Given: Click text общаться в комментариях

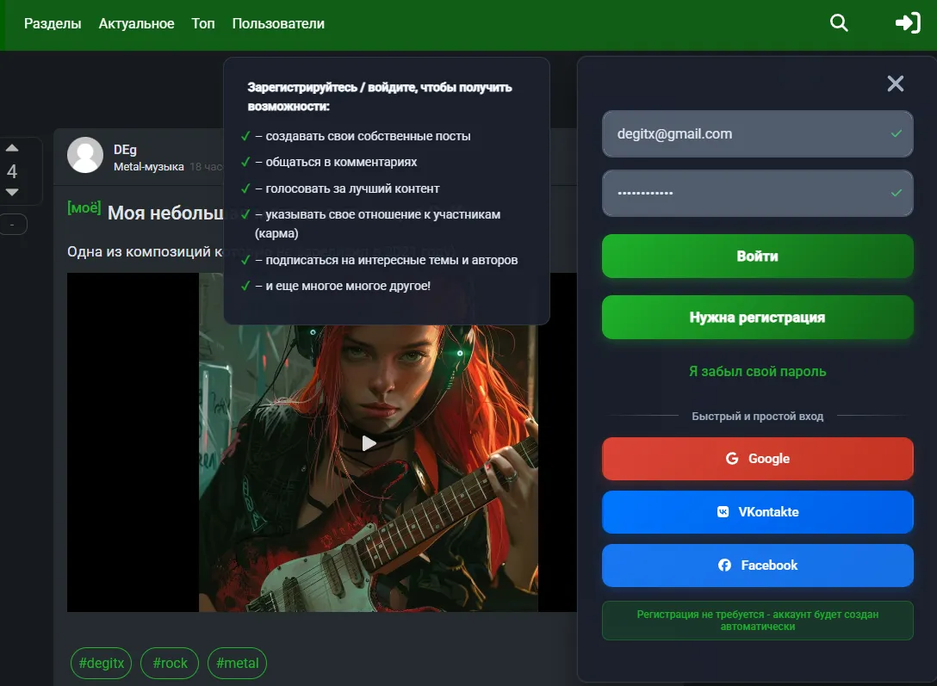Looking at the screenshot, I should coord(341,162).
